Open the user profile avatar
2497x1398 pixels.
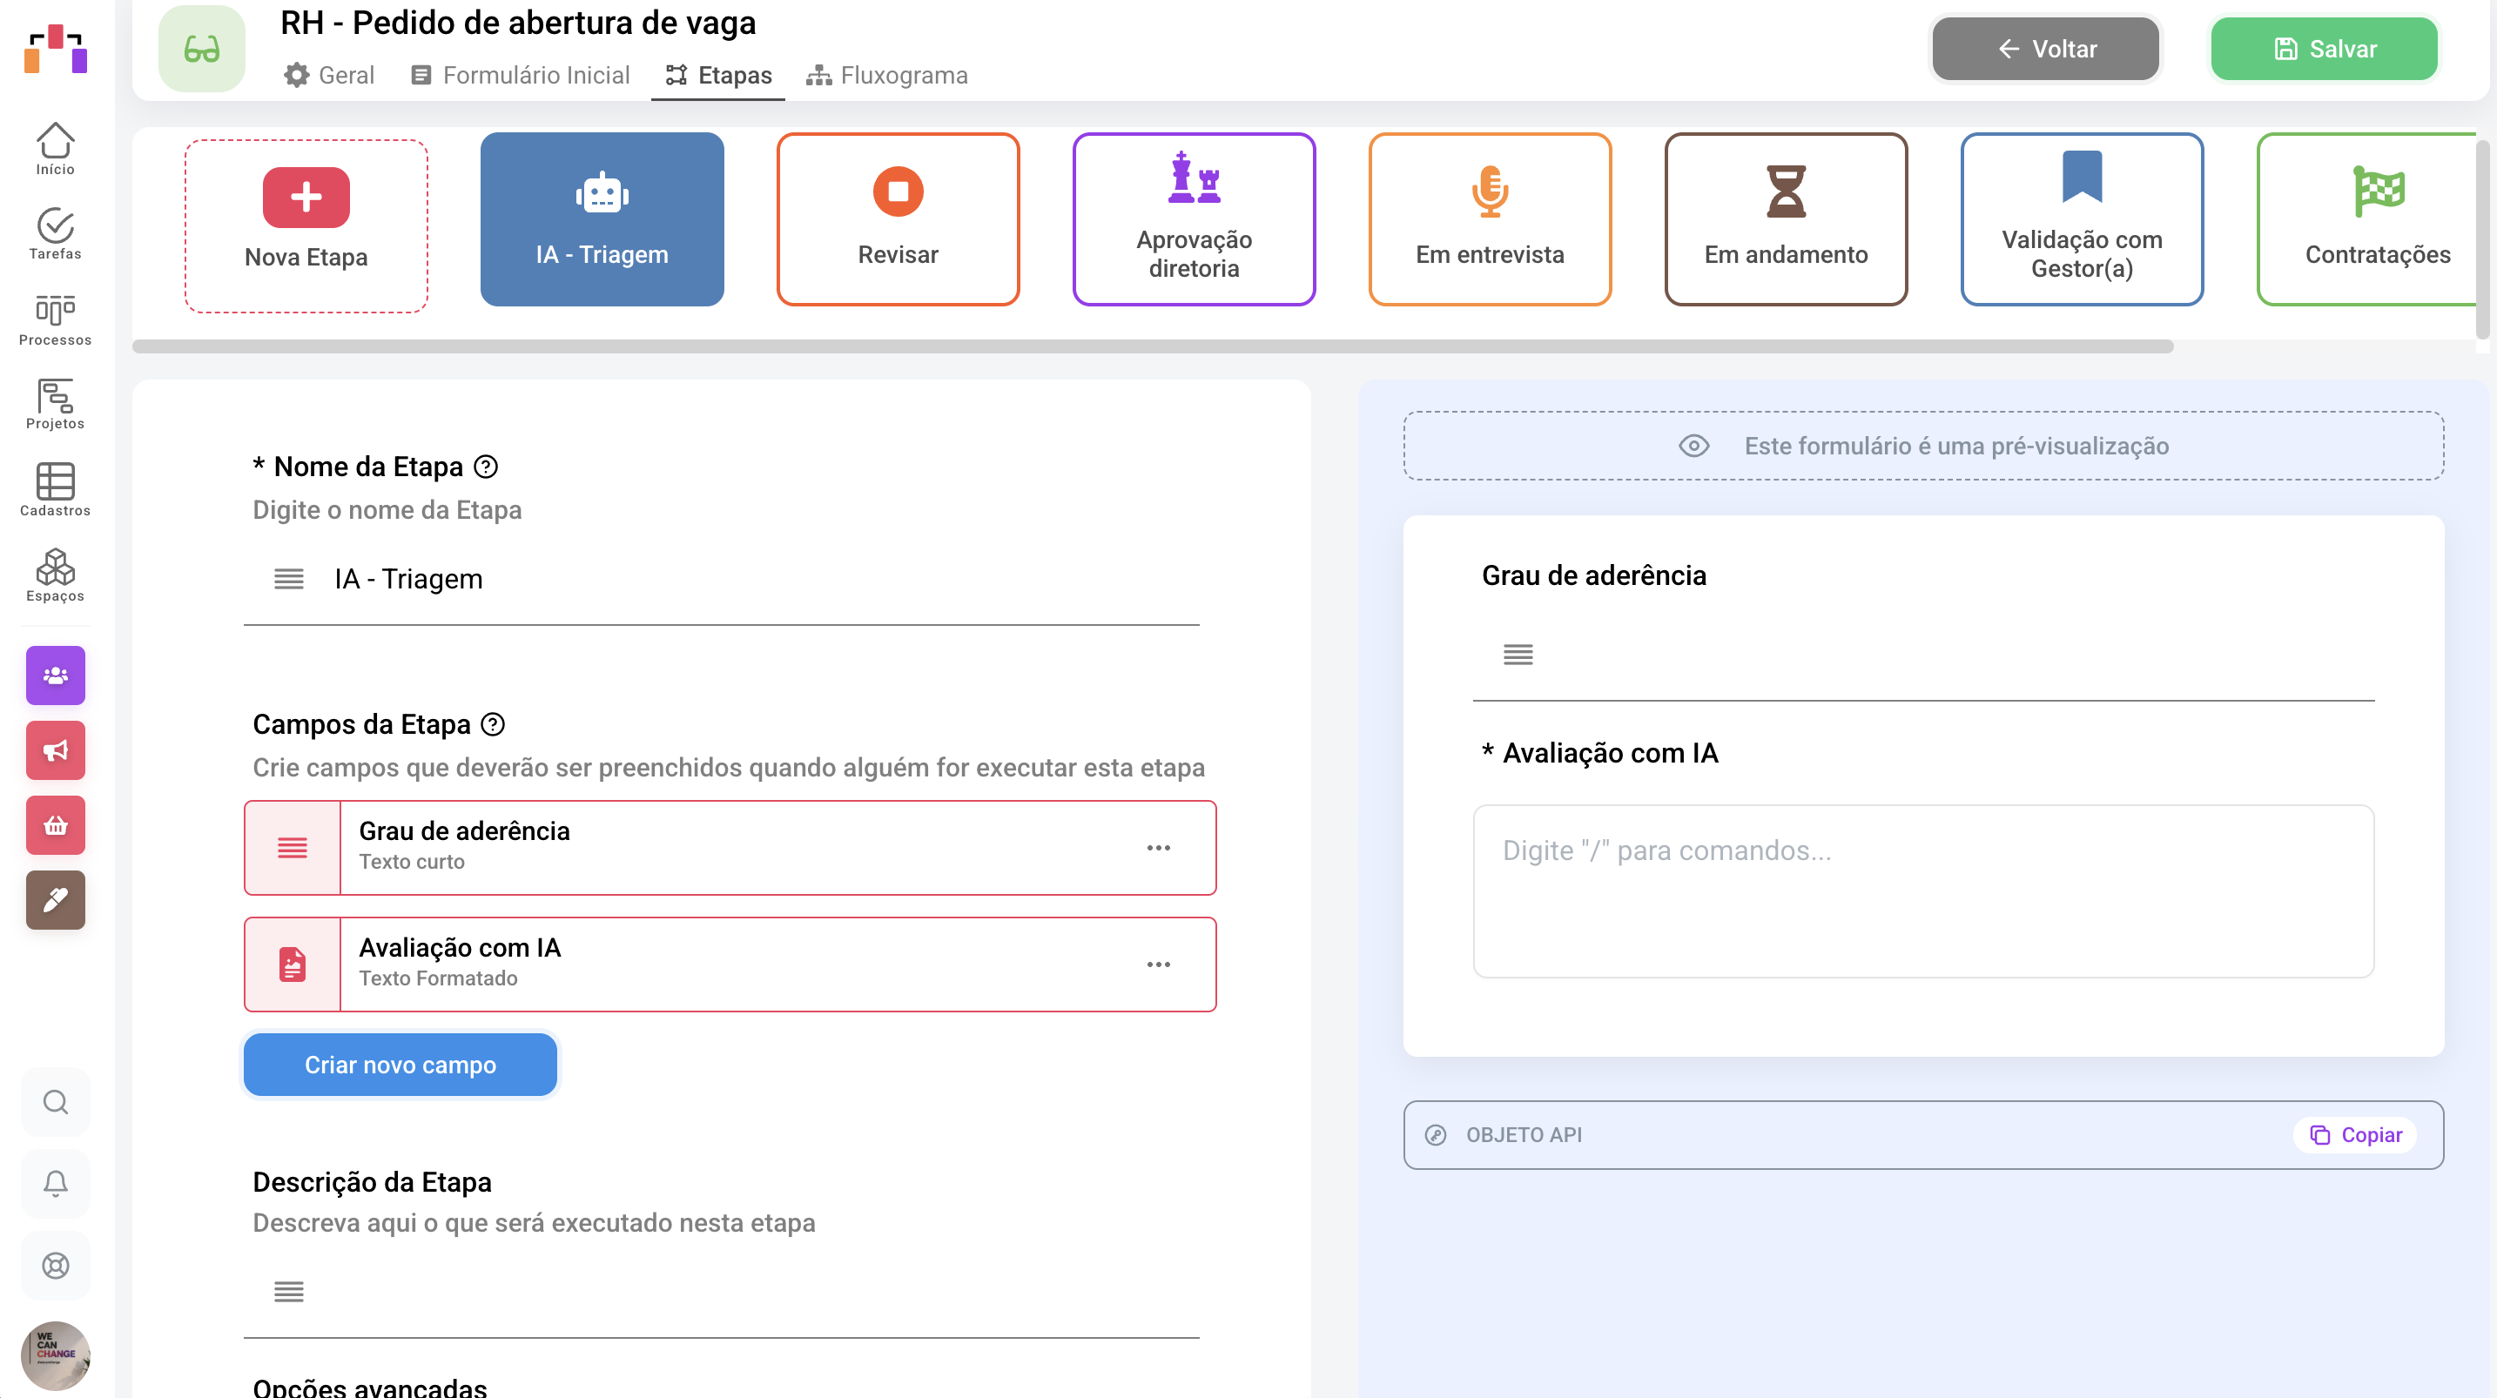[55, 1354]
